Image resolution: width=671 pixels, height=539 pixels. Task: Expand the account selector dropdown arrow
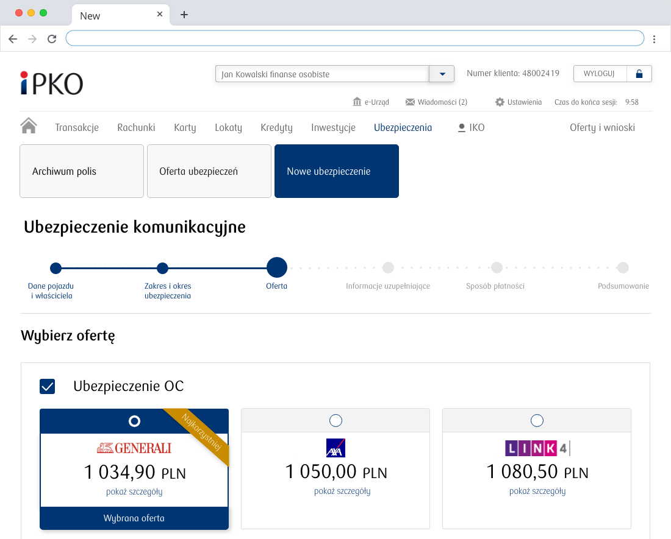[x=442, y=74]
